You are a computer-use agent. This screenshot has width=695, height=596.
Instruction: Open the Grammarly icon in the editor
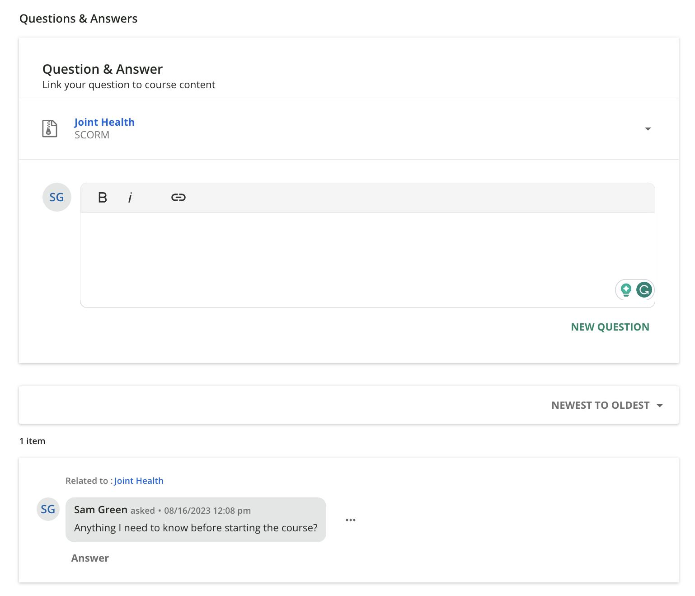pyautogui.click(x=643, y=290)
